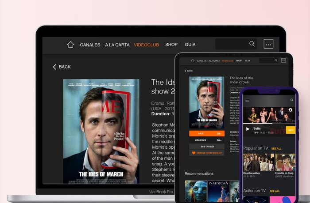The height and width of the screenshot is (203, 310).
Task: Tap the hamburger menu icon on the phone
Action: 247,100
